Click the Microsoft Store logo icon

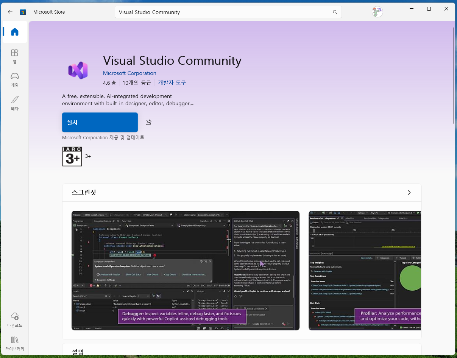[23, 12]
